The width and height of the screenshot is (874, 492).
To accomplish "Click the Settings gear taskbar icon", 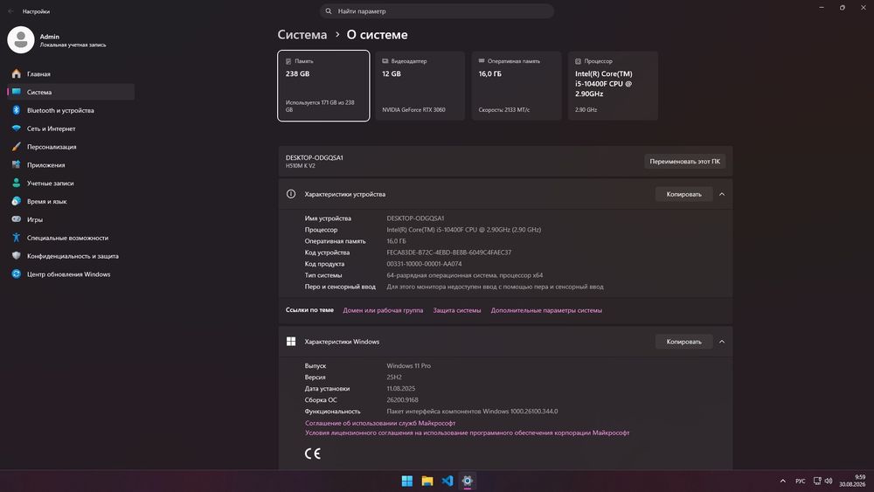I will 467,481.
